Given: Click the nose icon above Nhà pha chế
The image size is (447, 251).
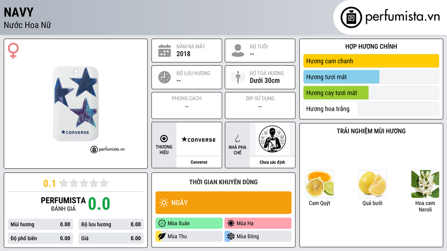Looking at the screenshot, I should tap(237, 139).
